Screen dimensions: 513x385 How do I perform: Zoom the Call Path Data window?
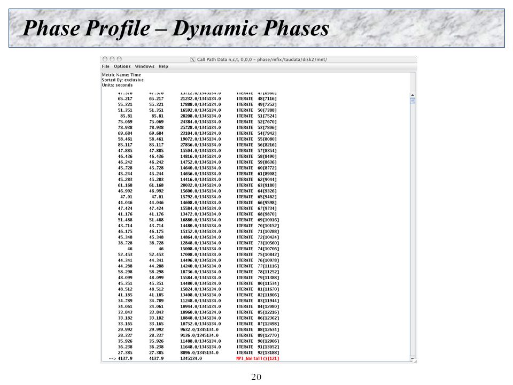pyautogui.click(x=119, y=59)
